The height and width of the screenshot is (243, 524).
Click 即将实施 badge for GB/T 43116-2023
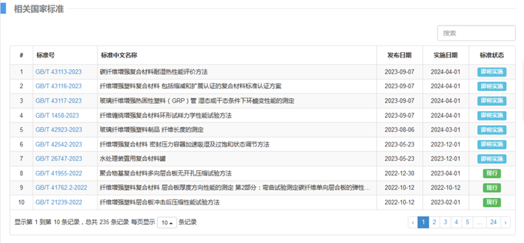point(492,86)
